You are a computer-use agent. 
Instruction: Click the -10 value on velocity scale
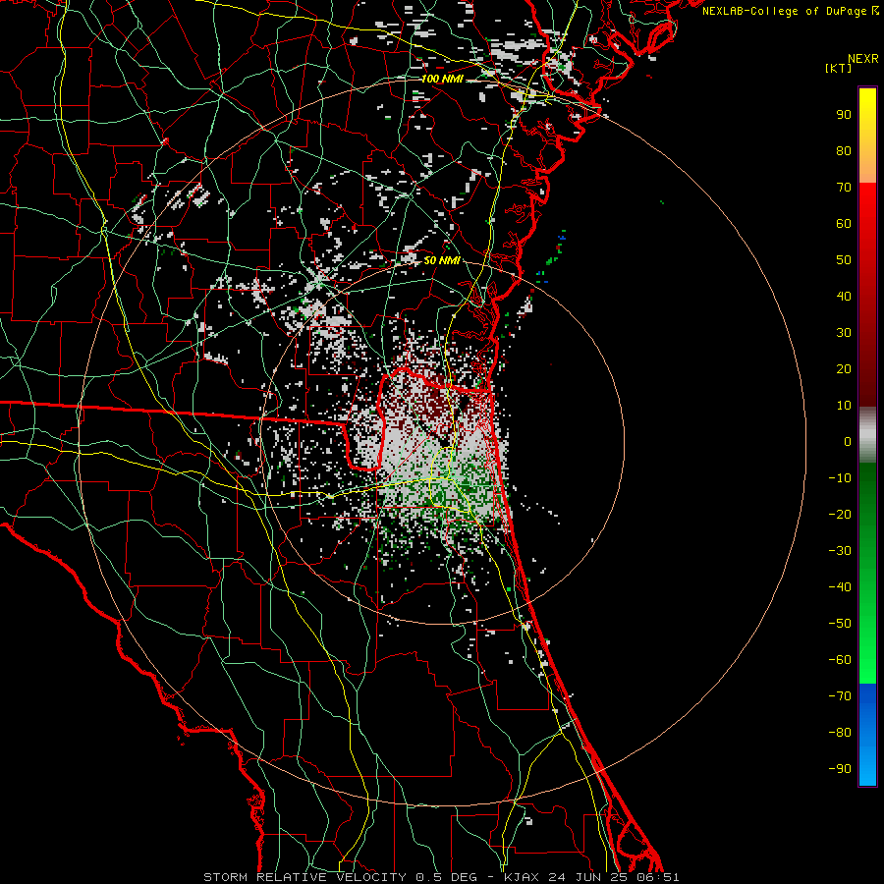pyautogui.click(x=840, y=478)
